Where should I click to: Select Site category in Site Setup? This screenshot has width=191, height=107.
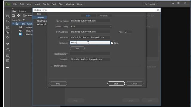[39, 14]
